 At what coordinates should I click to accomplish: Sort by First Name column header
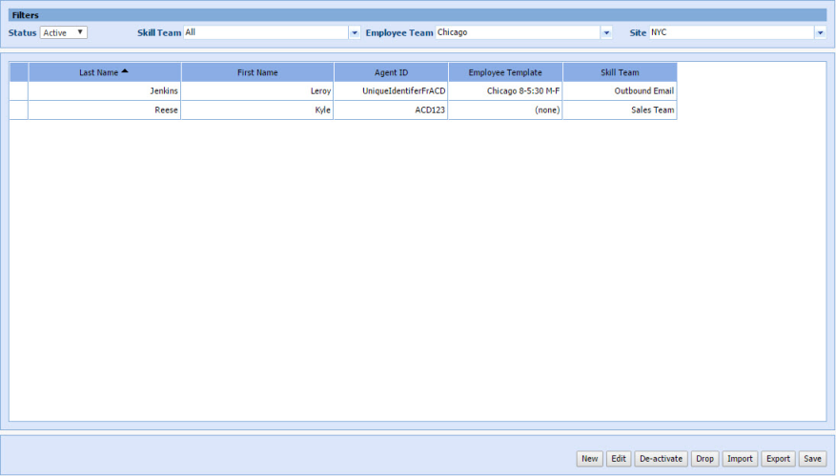[x=257, y=72]
